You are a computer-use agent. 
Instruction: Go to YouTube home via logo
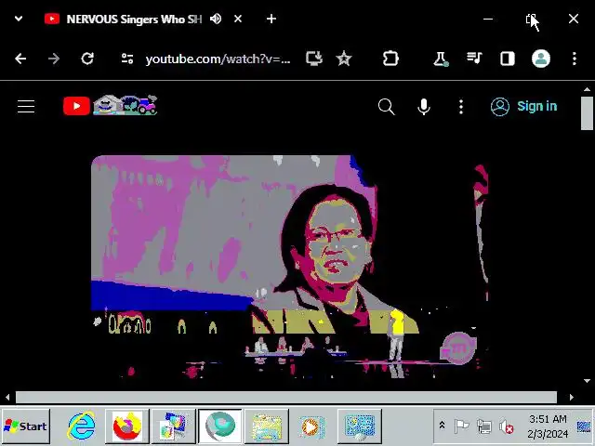click(x=110, y=105)
